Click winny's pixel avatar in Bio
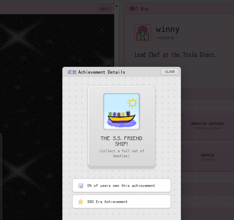Viewport: 234px width, 220px height. pyautogui.click(x=143, y=32)
